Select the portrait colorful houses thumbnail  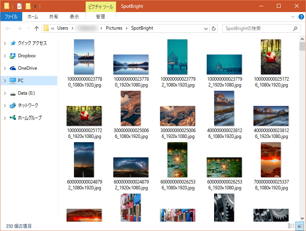coord(131,207)
